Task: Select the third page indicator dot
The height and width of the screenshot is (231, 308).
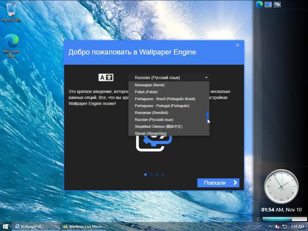Action: (x=157, y=174)
